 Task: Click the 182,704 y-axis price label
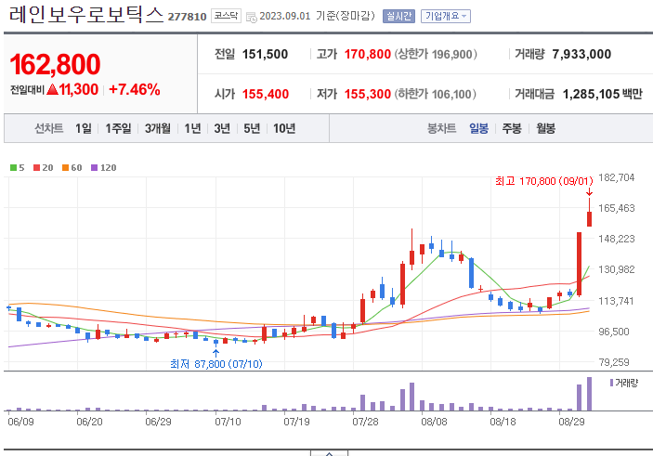tap(617, 177)
